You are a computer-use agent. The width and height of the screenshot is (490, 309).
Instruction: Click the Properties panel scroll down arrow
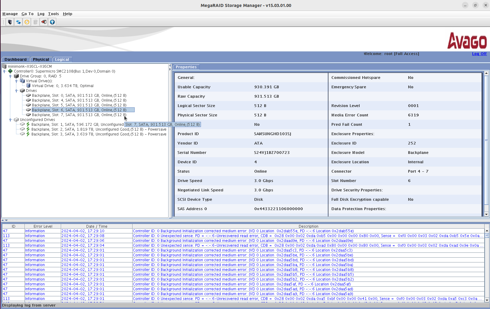(486, 214)
